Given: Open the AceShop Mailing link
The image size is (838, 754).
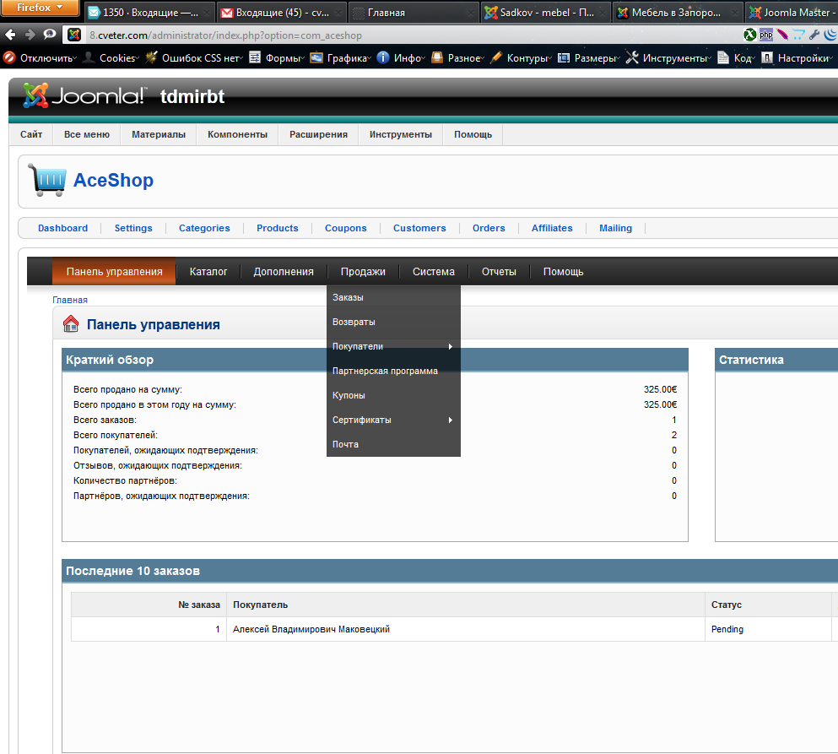Looking at the screenshot, I should (616, 228).
